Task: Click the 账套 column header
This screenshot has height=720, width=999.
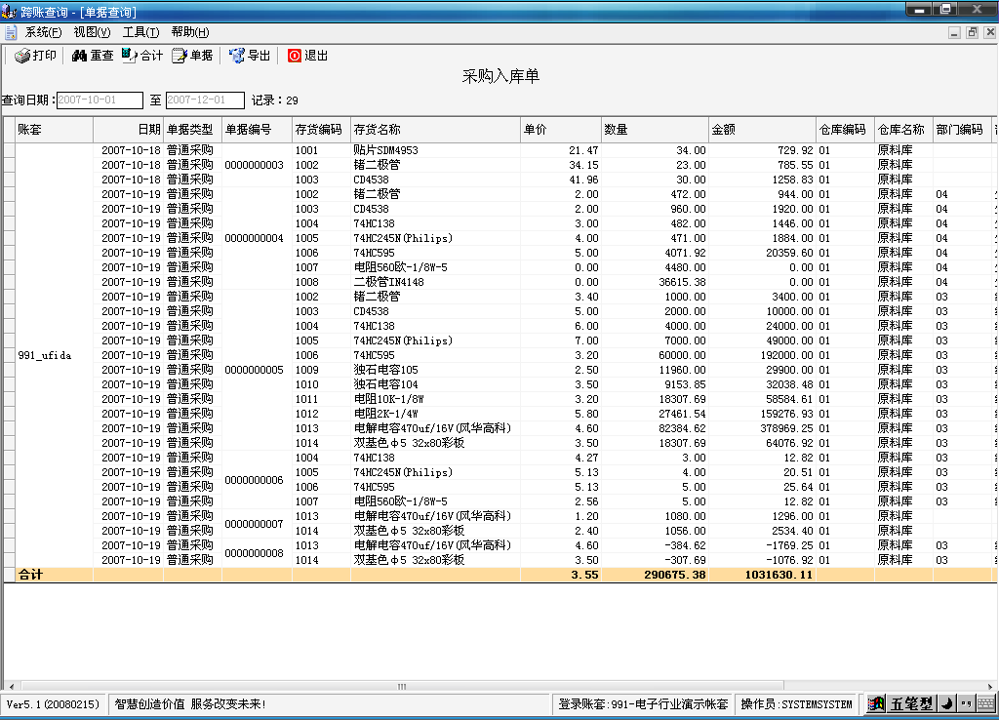Action: (55, 130)
